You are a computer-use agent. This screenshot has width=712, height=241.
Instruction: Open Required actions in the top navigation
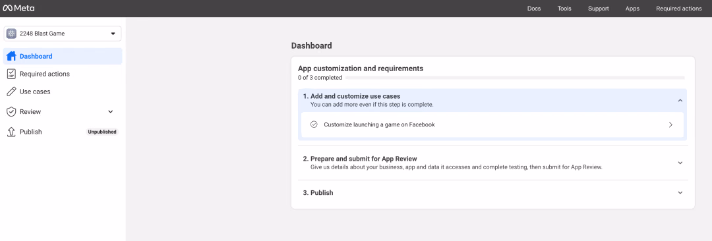point(679,8)
